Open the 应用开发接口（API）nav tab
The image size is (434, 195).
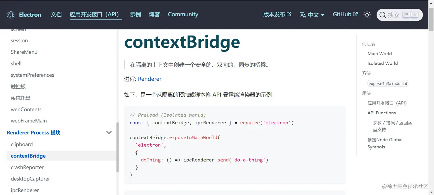click(96, 15)
